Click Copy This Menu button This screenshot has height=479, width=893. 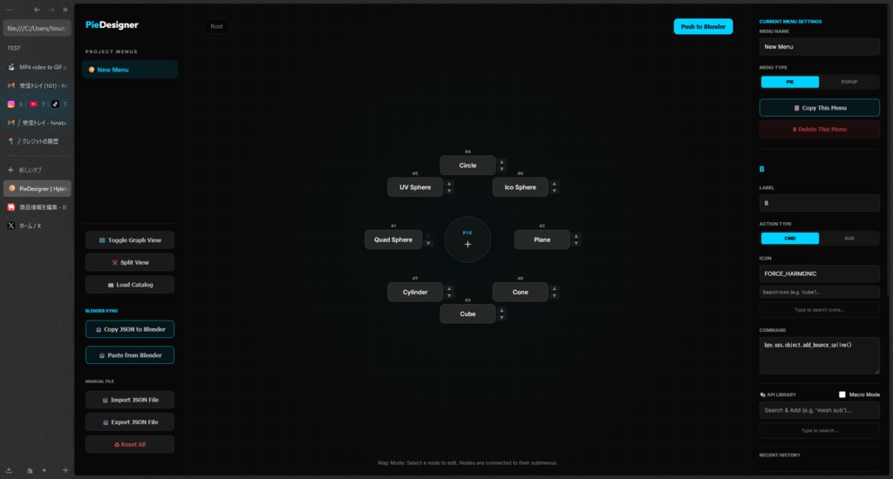[x=820, y=107]
